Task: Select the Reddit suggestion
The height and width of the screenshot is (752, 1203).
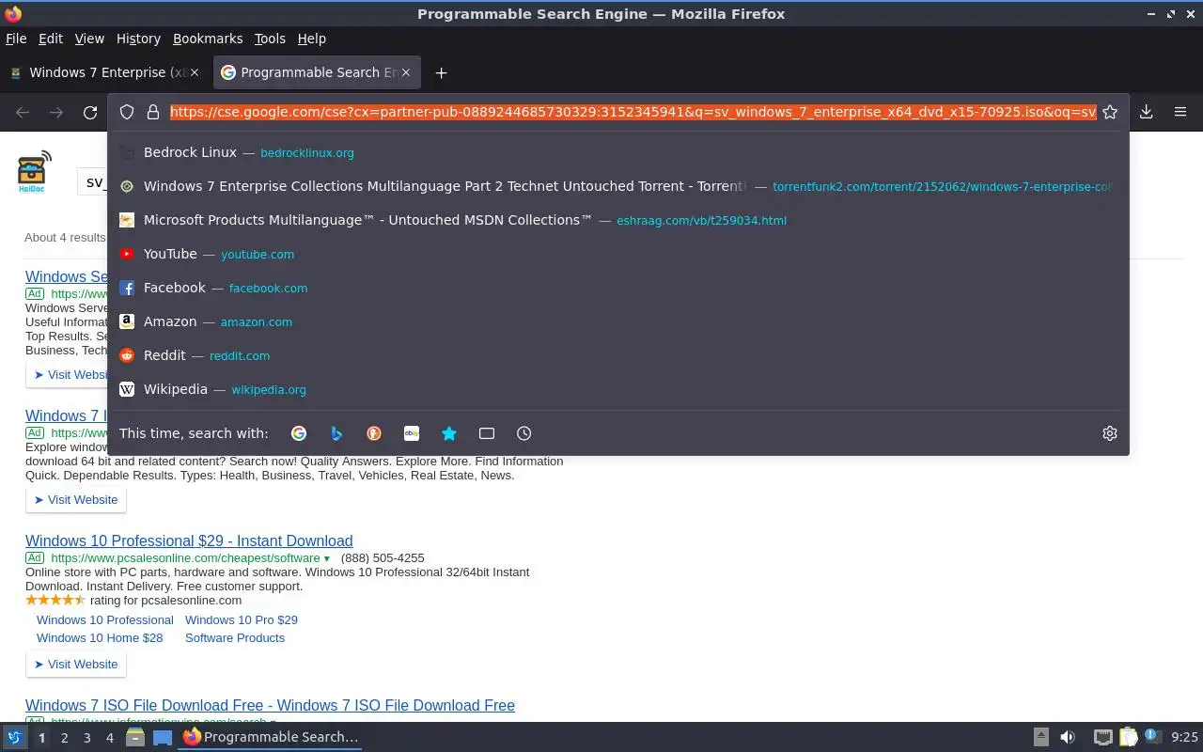Action: [x=618, y=355]
